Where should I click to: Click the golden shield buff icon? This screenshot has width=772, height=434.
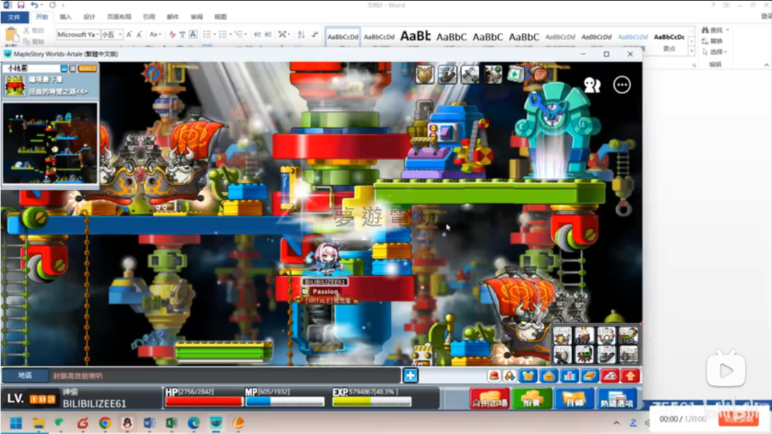(x=424, y=74)
